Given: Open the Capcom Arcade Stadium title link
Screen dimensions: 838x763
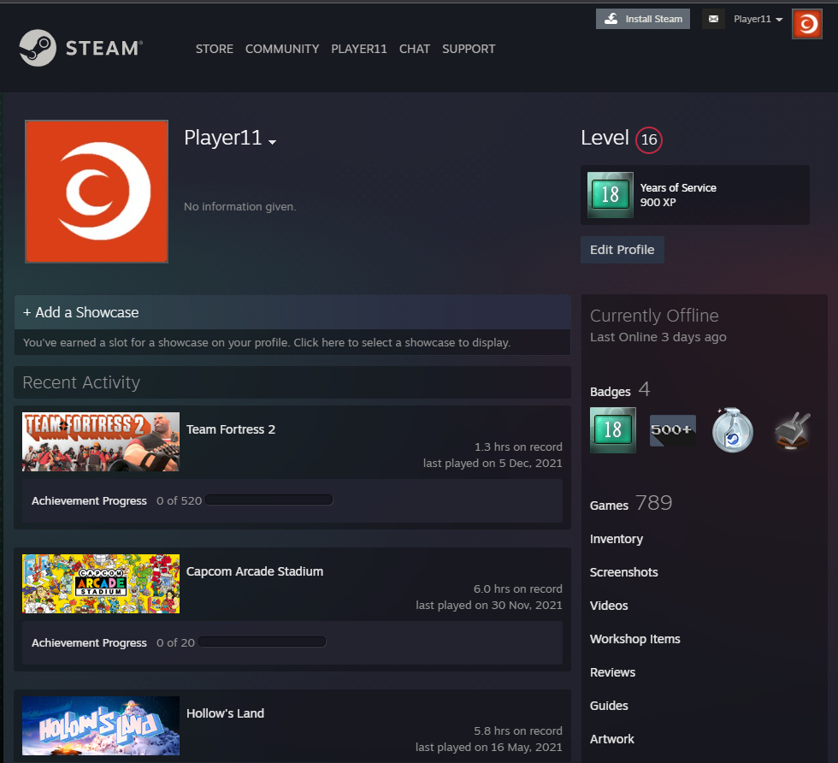Looking at the screenshot, I should tap(255, 571).
